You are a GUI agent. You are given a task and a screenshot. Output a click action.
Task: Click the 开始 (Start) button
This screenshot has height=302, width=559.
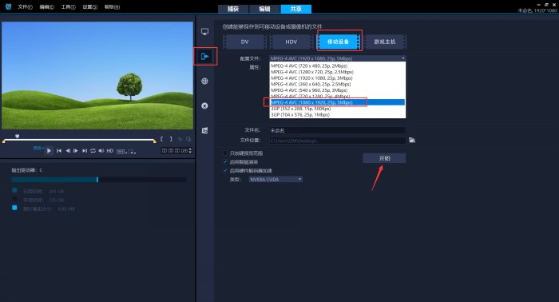click(x=384, y=158)
